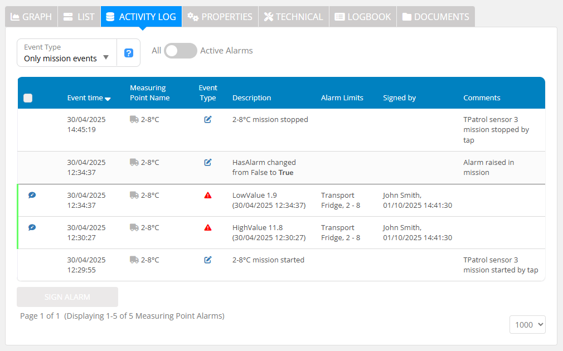This screenshot has width=563, height=351.
Task: Click edit icon on HasAlarm changed row
Action: point(208,163)
